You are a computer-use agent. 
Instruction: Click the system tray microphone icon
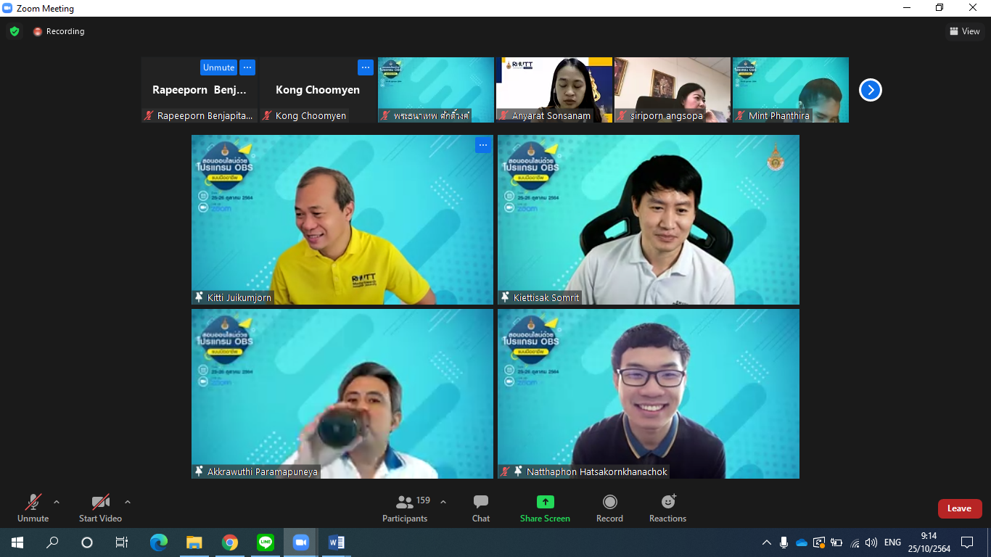784,542
